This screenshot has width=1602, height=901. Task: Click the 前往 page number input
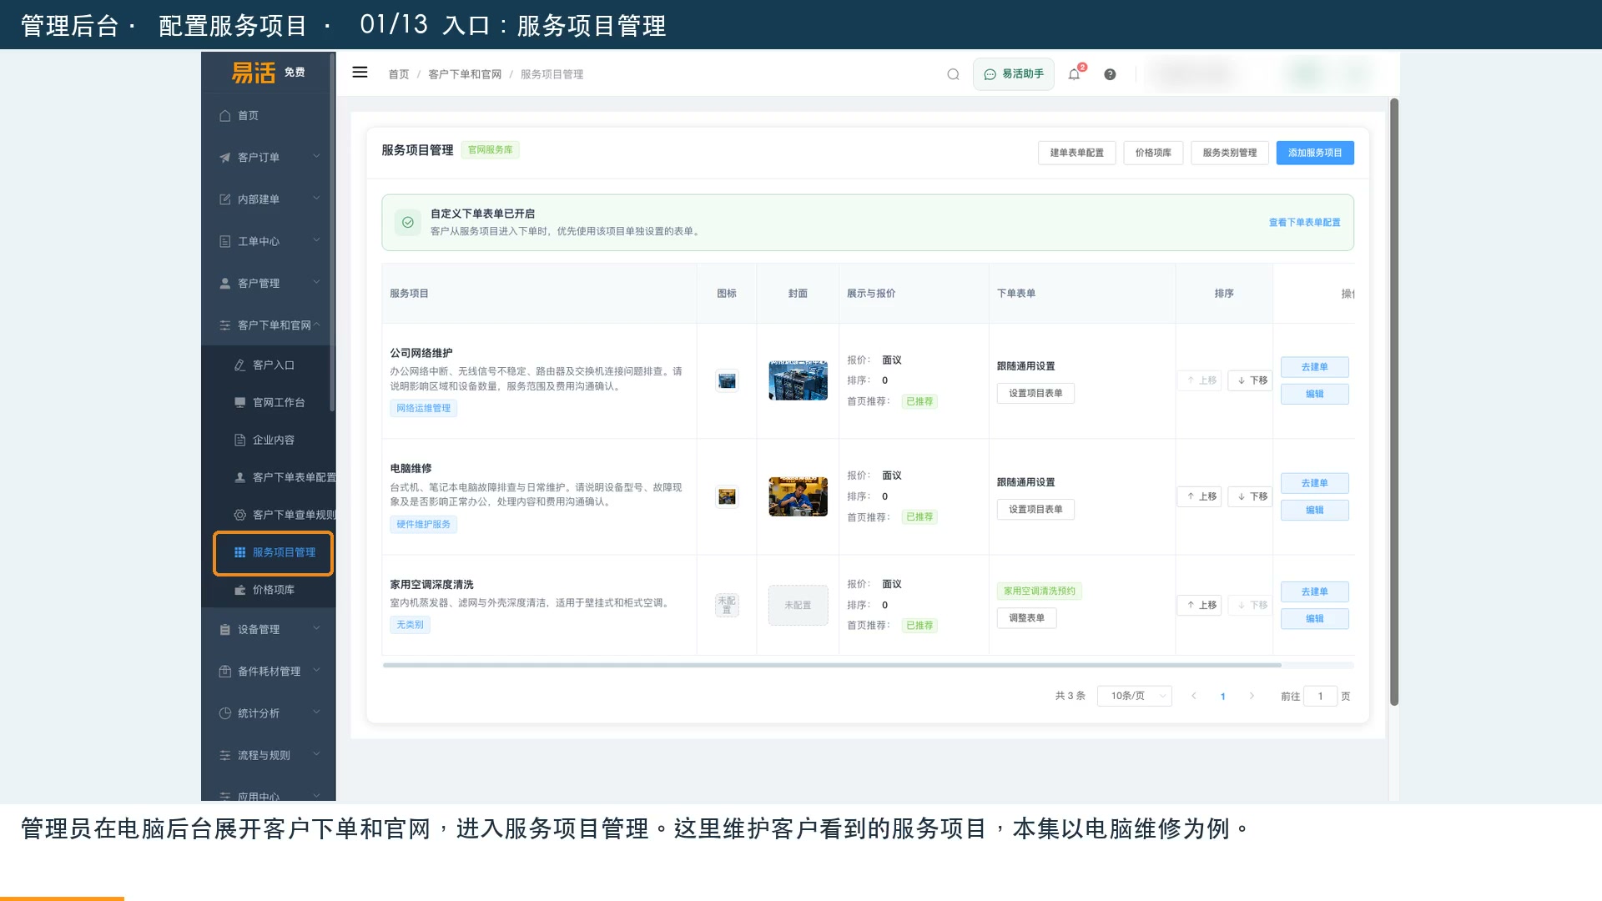pos(1320,696)
